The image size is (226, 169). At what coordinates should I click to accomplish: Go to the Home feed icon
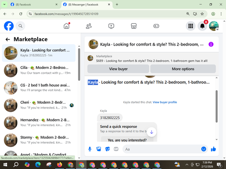(x=66, y=26)
